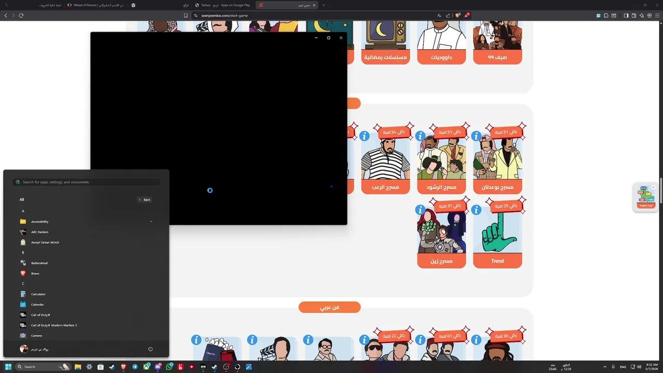This screenshot has width=663, height=373.
Task: Open a new browser tab
Action: pos(324,5)
